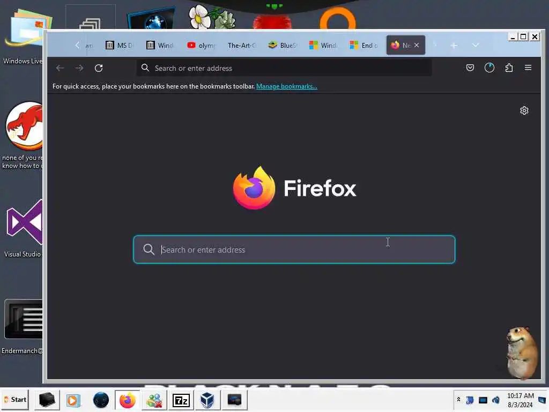Switch to the End o tab
Screen dimensions: 549x412
[x=363, y=45]
